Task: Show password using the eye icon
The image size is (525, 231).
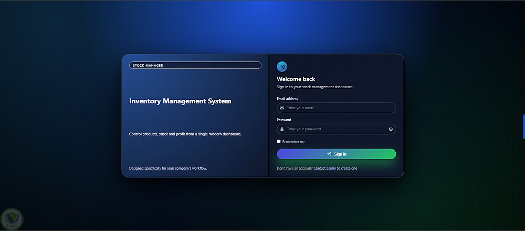Action: pos(391,129)
